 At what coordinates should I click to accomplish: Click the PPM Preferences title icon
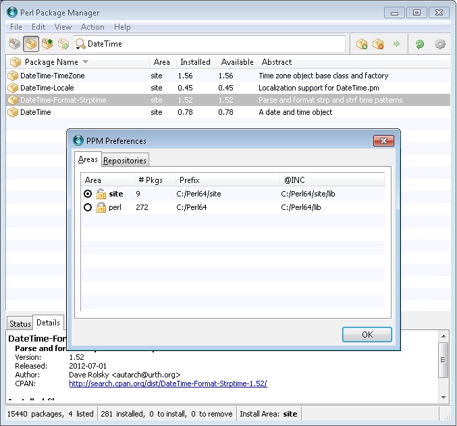click(78, 140)
